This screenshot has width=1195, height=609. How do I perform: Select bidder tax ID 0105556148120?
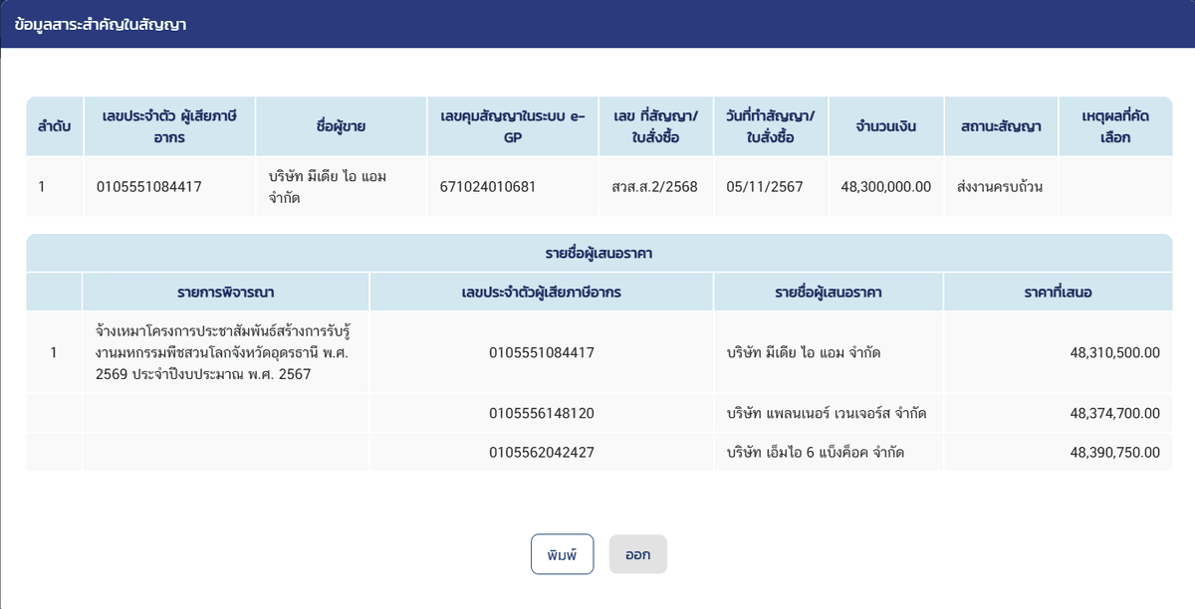click(542, 413)
